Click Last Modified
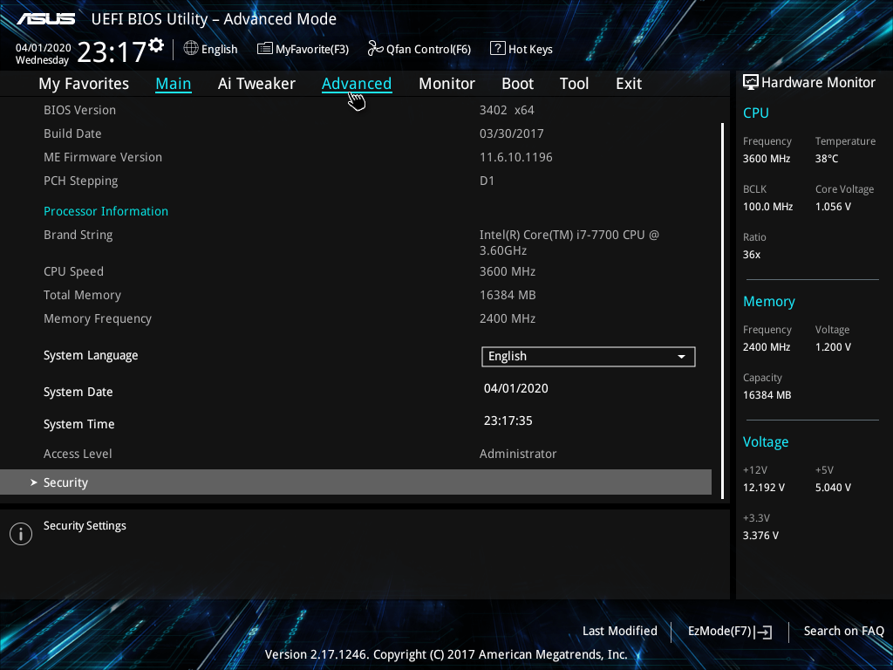Viewport: 893px width, 670px height. tap(620, 631)
